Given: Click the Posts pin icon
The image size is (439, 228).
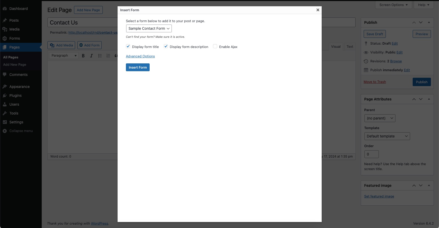Looking at the screenshot, I should (x=5, y=20).
